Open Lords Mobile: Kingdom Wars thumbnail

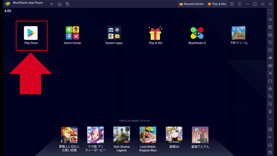coord(148,135)
